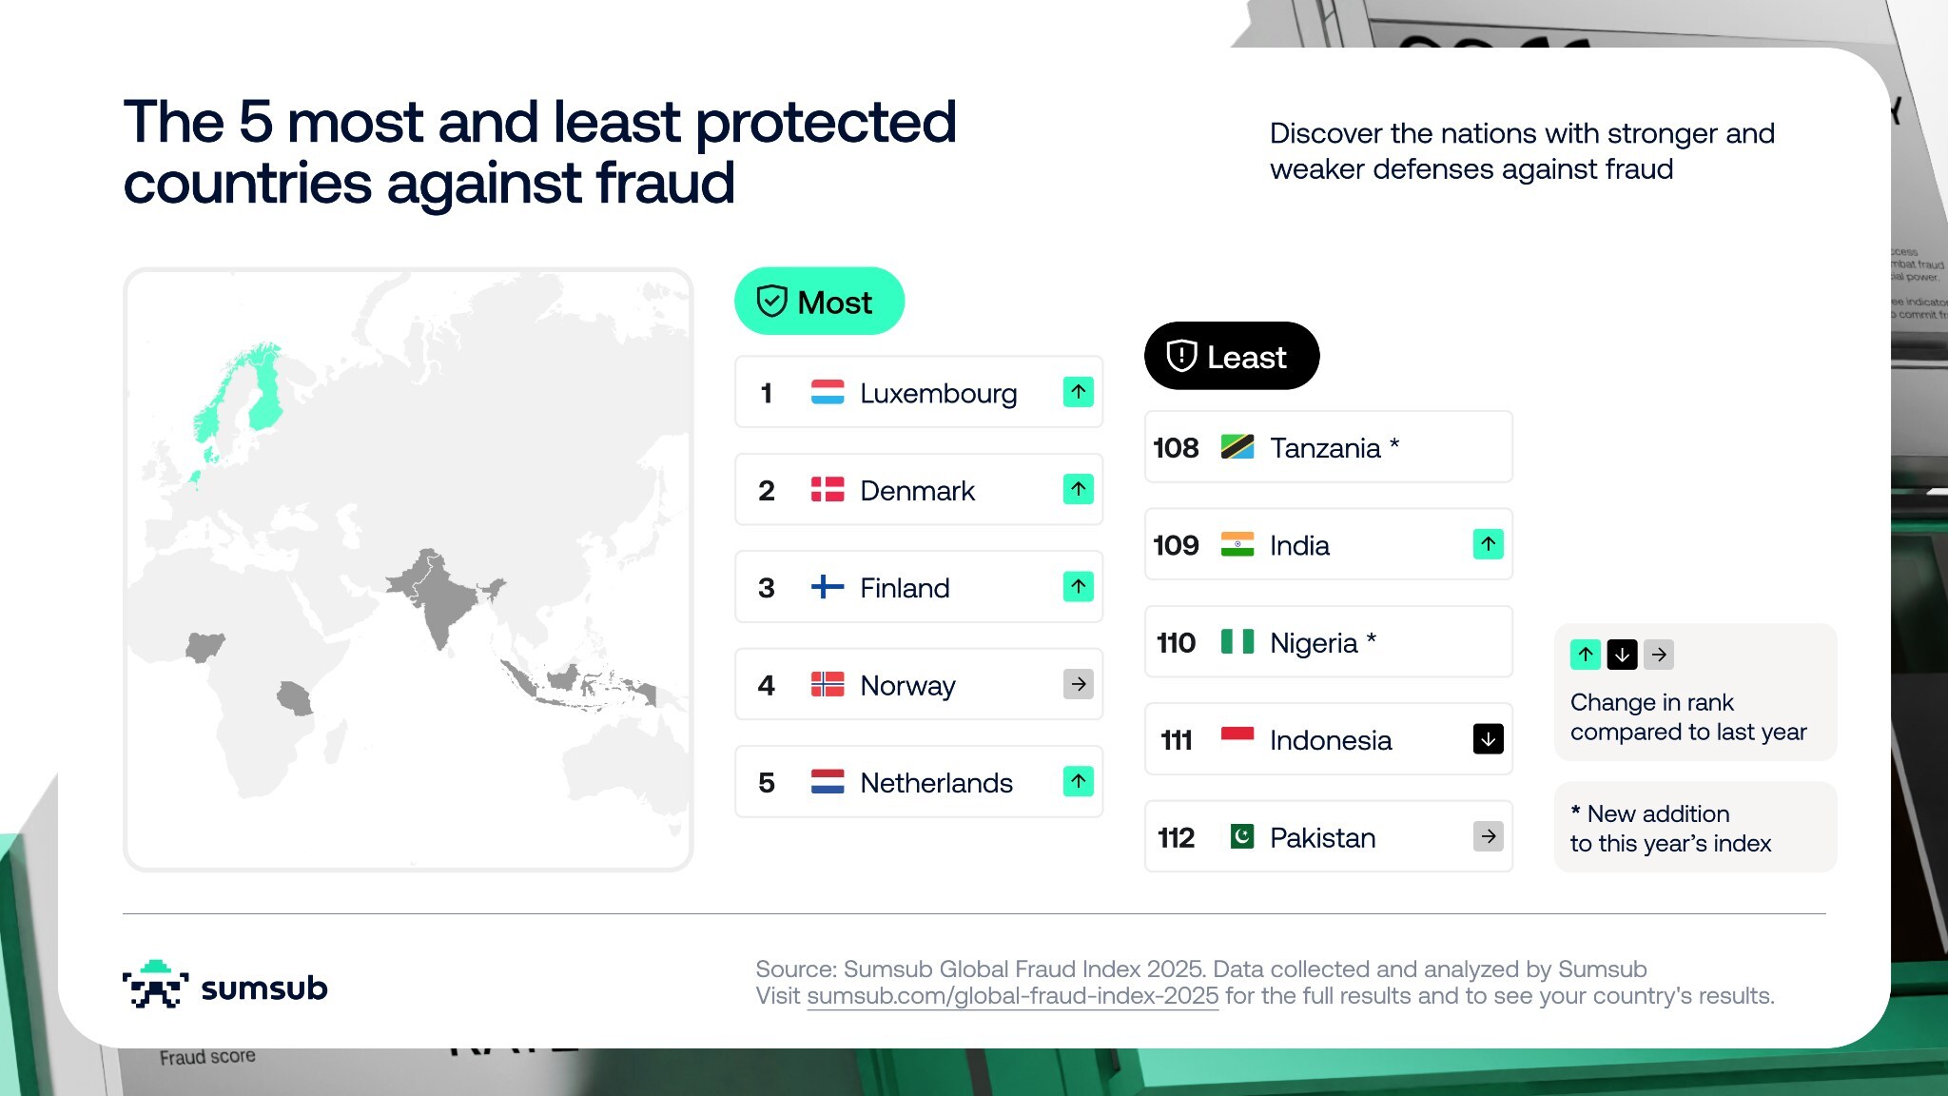
Task: Click the green up arrow beside Finland
Action: tap(1078, 587)
